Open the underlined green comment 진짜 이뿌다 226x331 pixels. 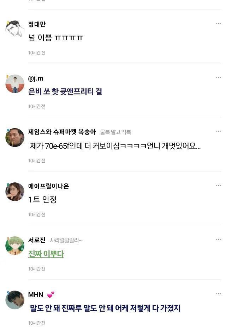point(46,254)
